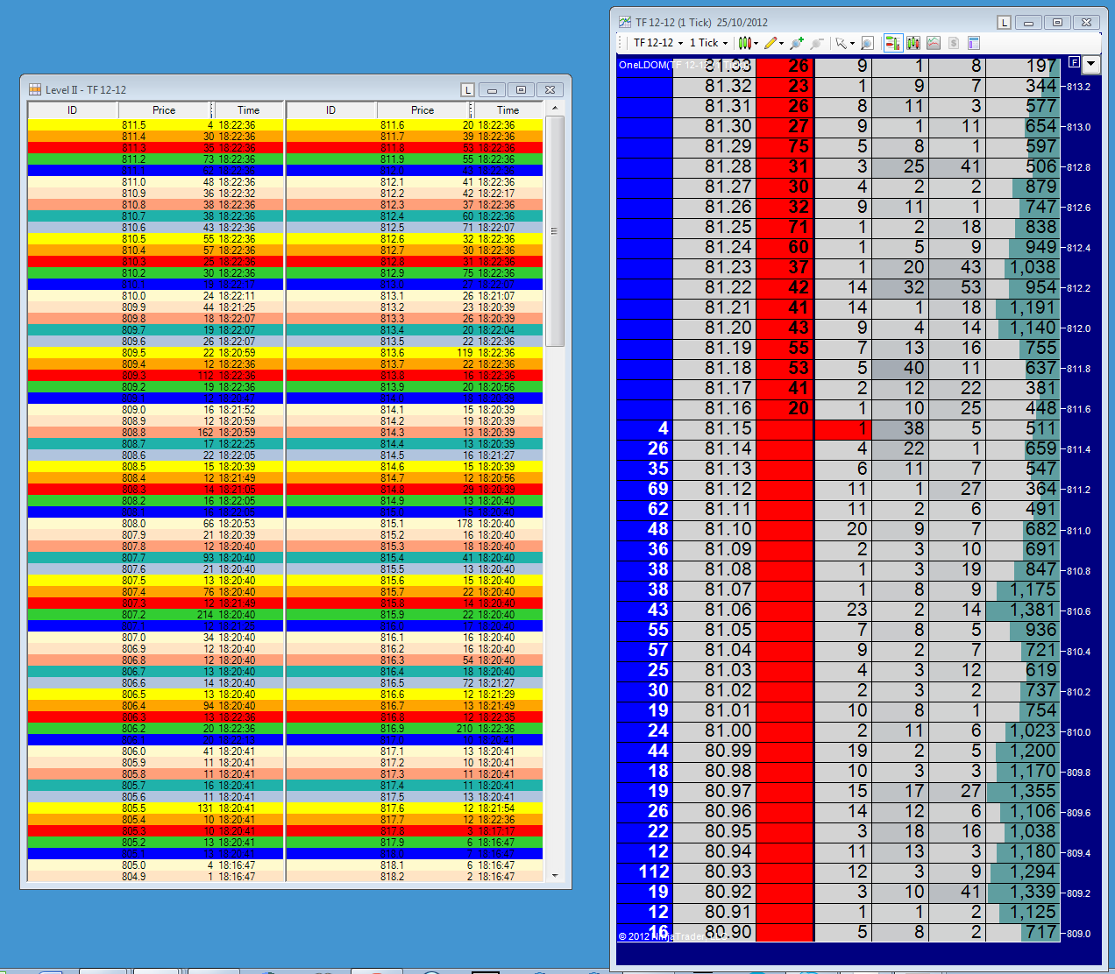Click the red last-trade cell showing 1
This screenshot has width=1115, height=974.
pyautogui.click(x=843, y=429)
